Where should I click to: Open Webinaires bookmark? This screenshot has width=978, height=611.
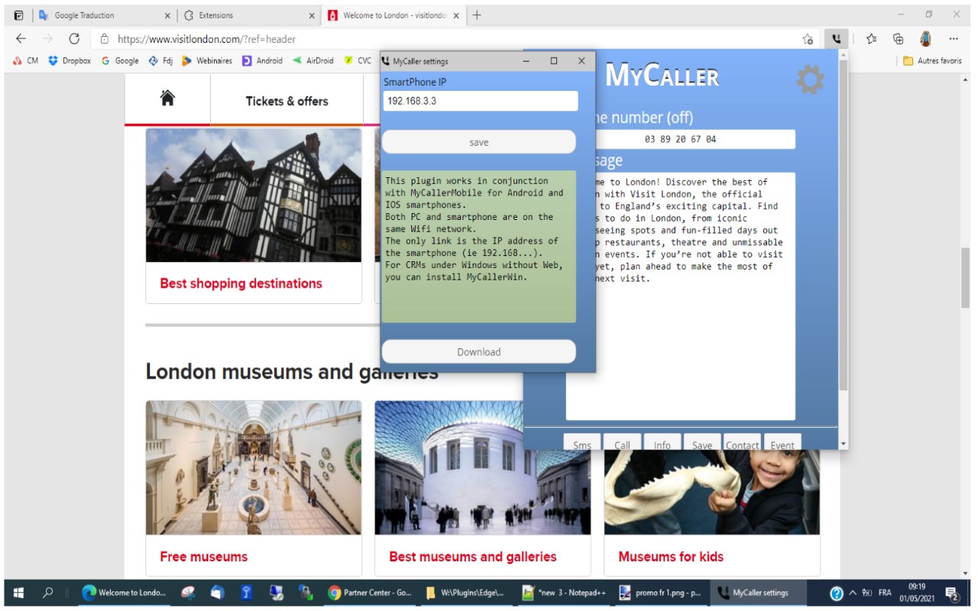tap(207, 61)
